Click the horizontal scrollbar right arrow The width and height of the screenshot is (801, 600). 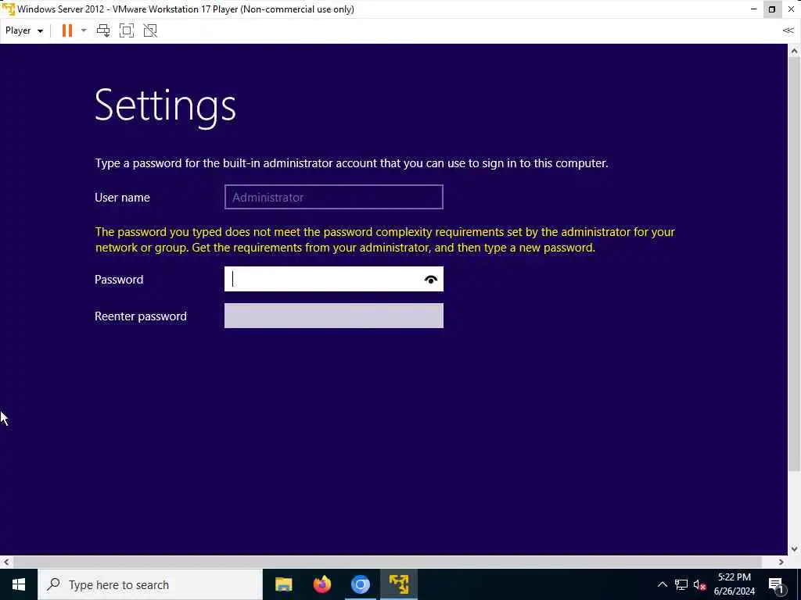click(x=781, y=562)
